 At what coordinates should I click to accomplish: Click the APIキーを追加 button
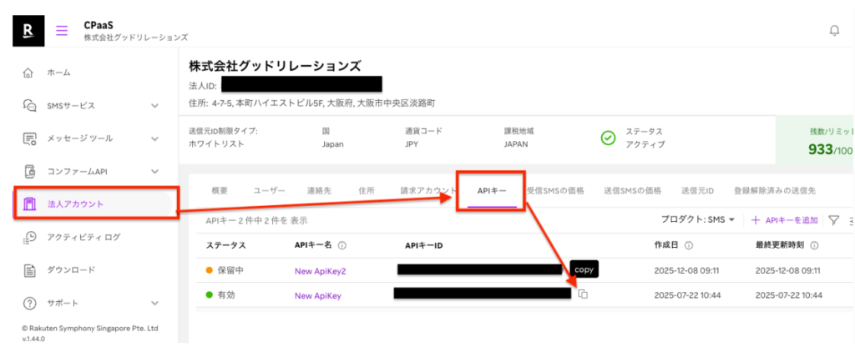click(x=784, y=220)
